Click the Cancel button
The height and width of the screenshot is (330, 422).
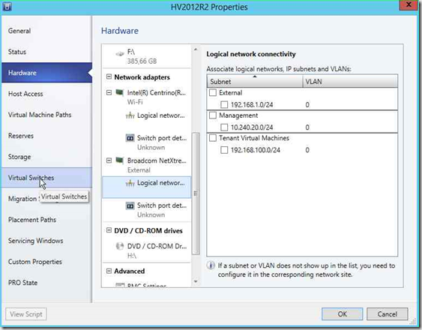387,314
